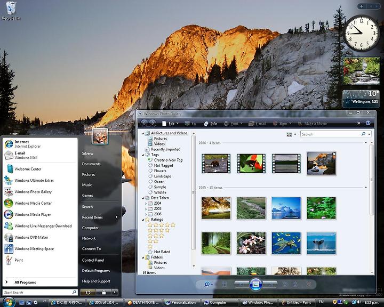This screenshot has width=384, height=307.
Task: Click the Forward arrow in Photo Gallery
Action: tap(153, 123)
